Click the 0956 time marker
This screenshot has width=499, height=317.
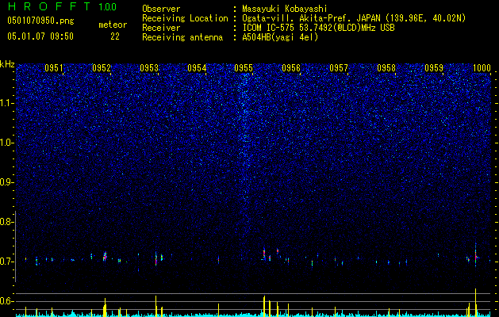(291, 68)
